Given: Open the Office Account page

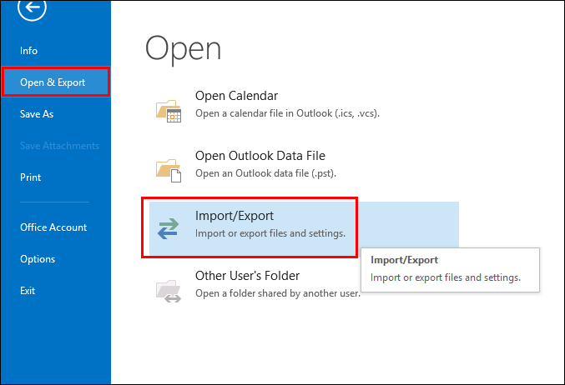Looking at the screenshot, I should pos(53,227).
